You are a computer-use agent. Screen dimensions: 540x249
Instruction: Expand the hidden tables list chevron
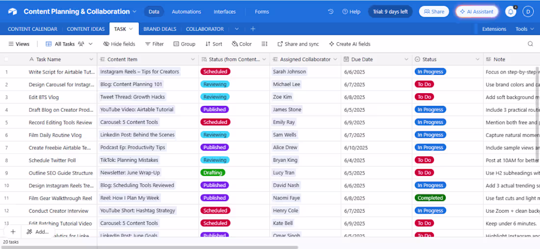tap(237, 29)
